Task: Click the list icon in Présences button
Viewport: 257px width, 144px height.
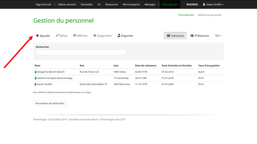Action: (192, 35)
